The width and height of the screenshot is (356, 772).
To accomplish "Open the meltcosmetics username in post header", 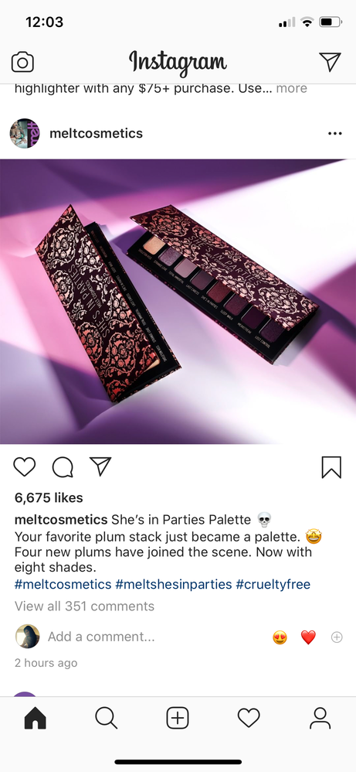I will coord(97,133).
